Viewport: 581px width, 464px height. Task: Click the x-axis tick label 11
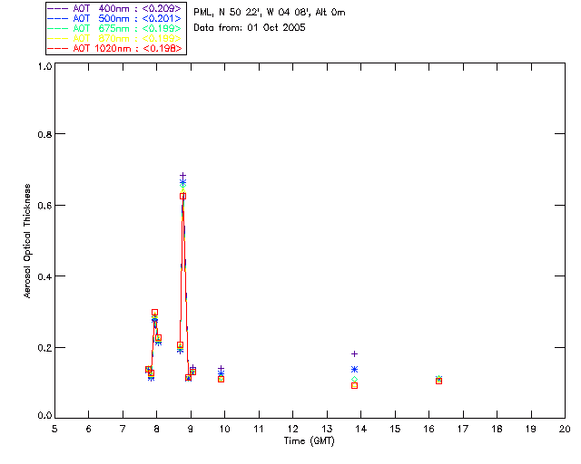(x=259, y=429)
